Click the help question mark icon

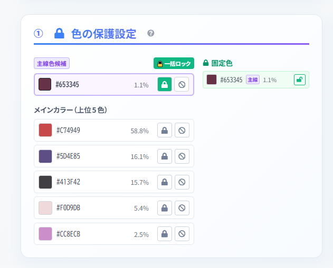(x=151, y=33)
